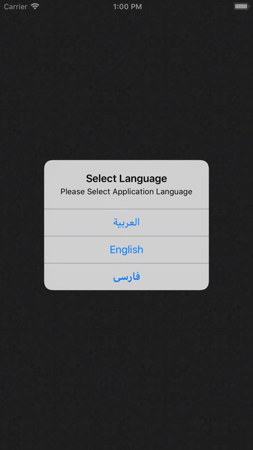Tap the separator line between العربية and English

coord(126,236)
